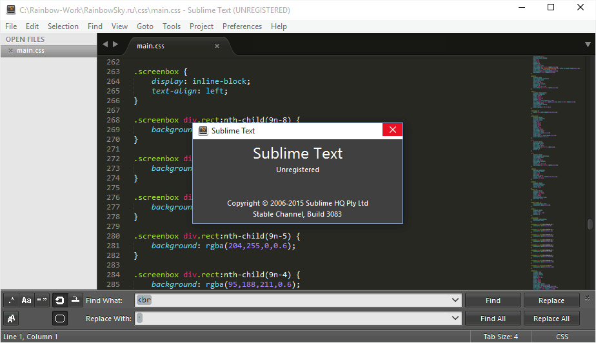This screenshot has width=596, height=343.
Task: Click the Sublime Text icon in about dialog
Action: point(203,131)
